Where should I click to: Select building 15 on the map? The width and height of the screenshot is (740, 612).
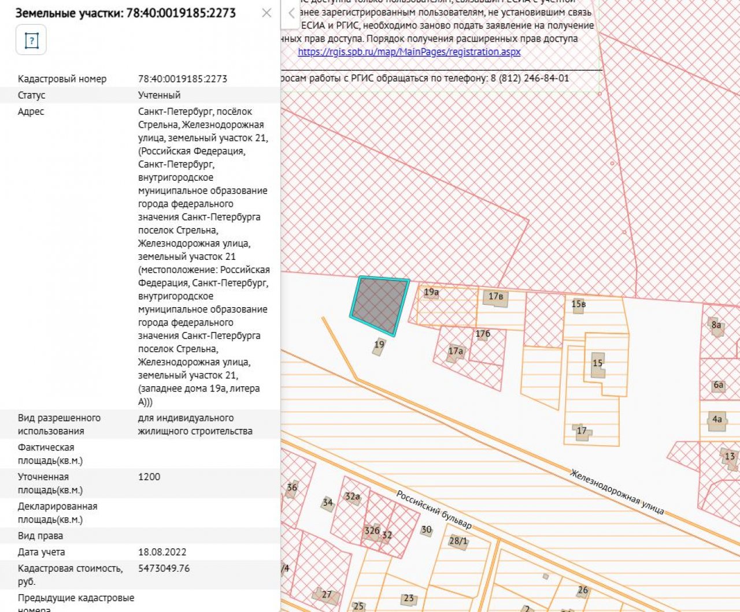[x=597, y=364]
